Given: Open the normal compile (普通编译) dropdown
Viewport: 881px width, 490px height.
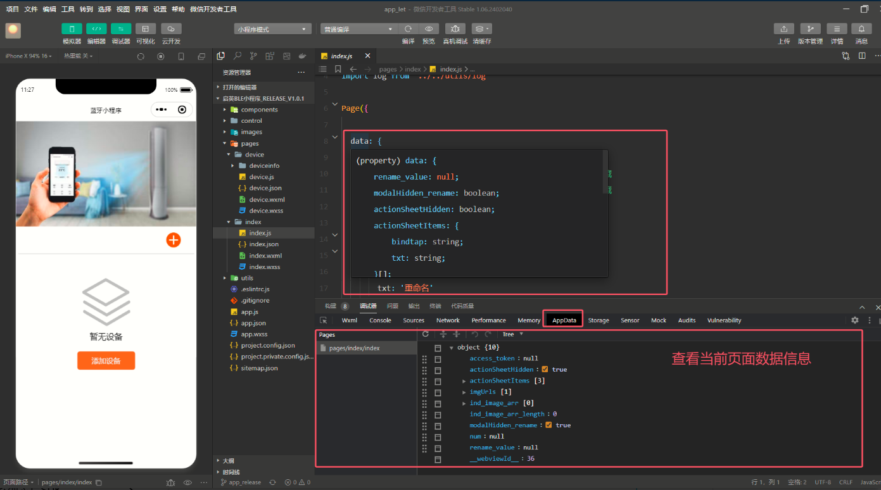Looking at the screenshot, I should point(358,29).
